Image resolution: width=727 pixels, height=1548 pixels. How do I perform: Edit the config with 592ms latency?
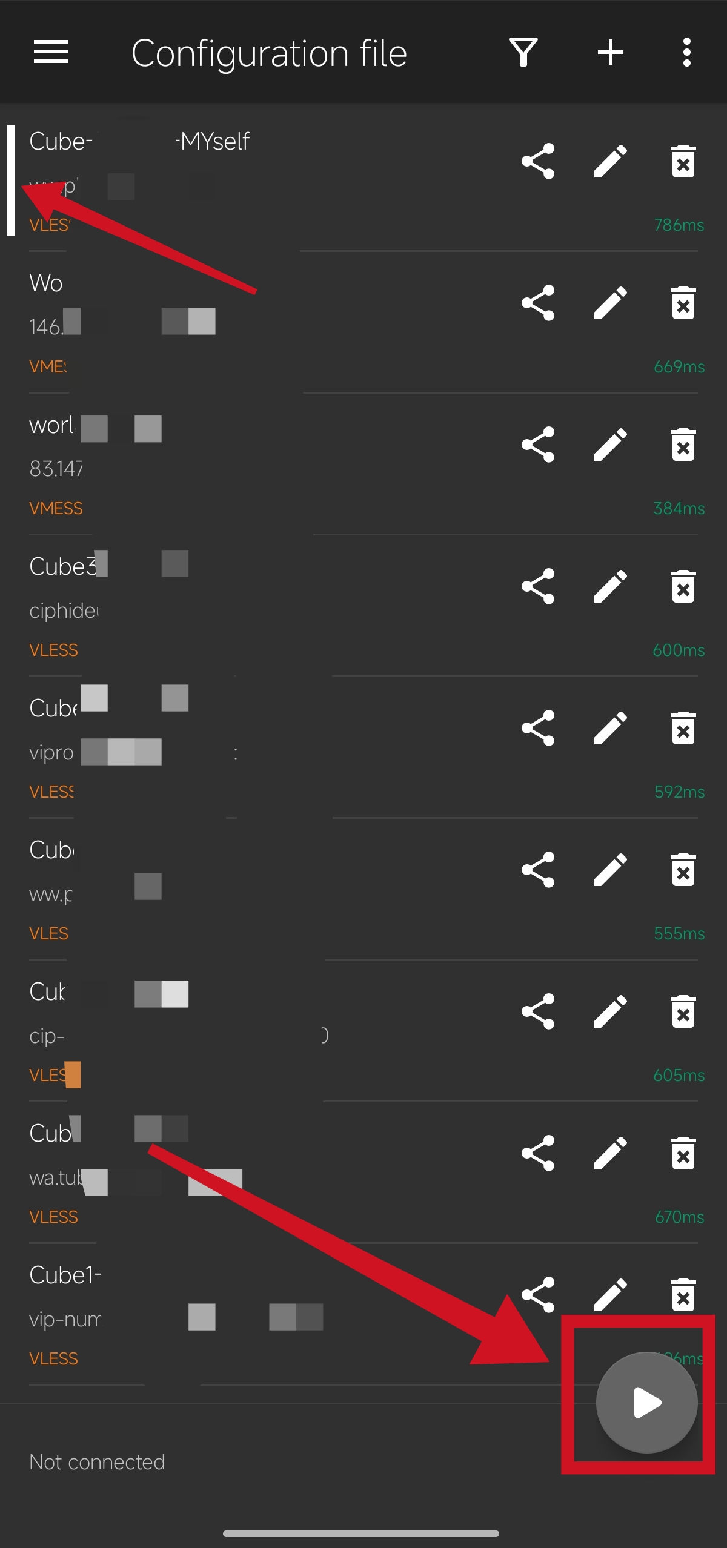[610, 728]
